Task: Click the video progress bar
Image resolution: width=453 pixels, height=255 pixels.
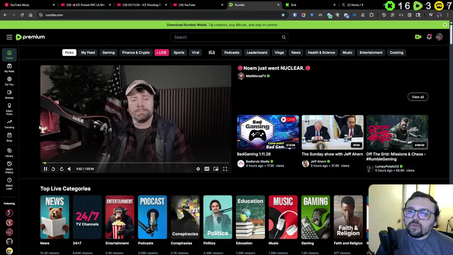Action: tap(136, 163)
